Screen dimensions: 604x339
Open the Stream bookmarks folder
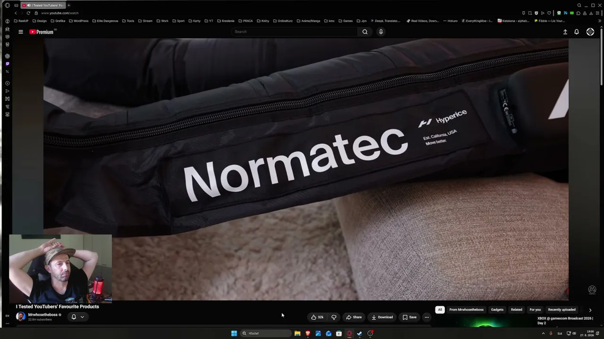pos(145,21)
